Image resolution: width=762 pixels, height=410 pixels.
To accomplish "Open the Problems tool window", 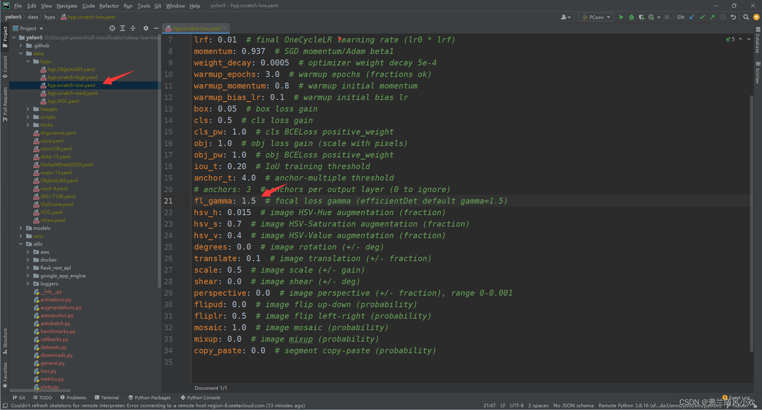I will tap(73, 398).
